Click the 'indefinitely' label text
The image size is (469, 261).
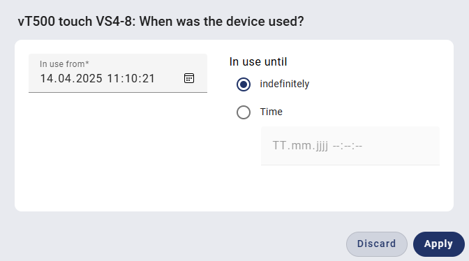pos(285,84)
